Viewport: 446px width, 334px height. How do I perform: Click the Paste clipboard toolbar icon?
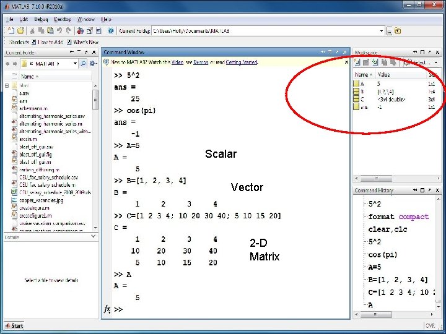coord(50,31)
